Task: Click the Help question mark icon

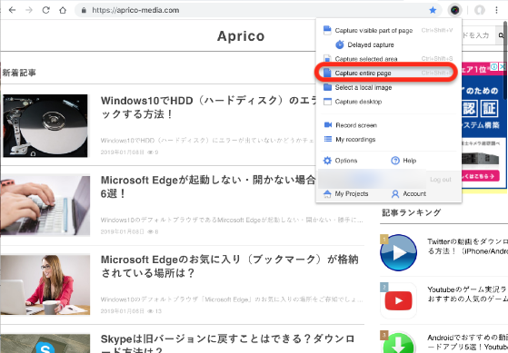Action: point(395,161)
